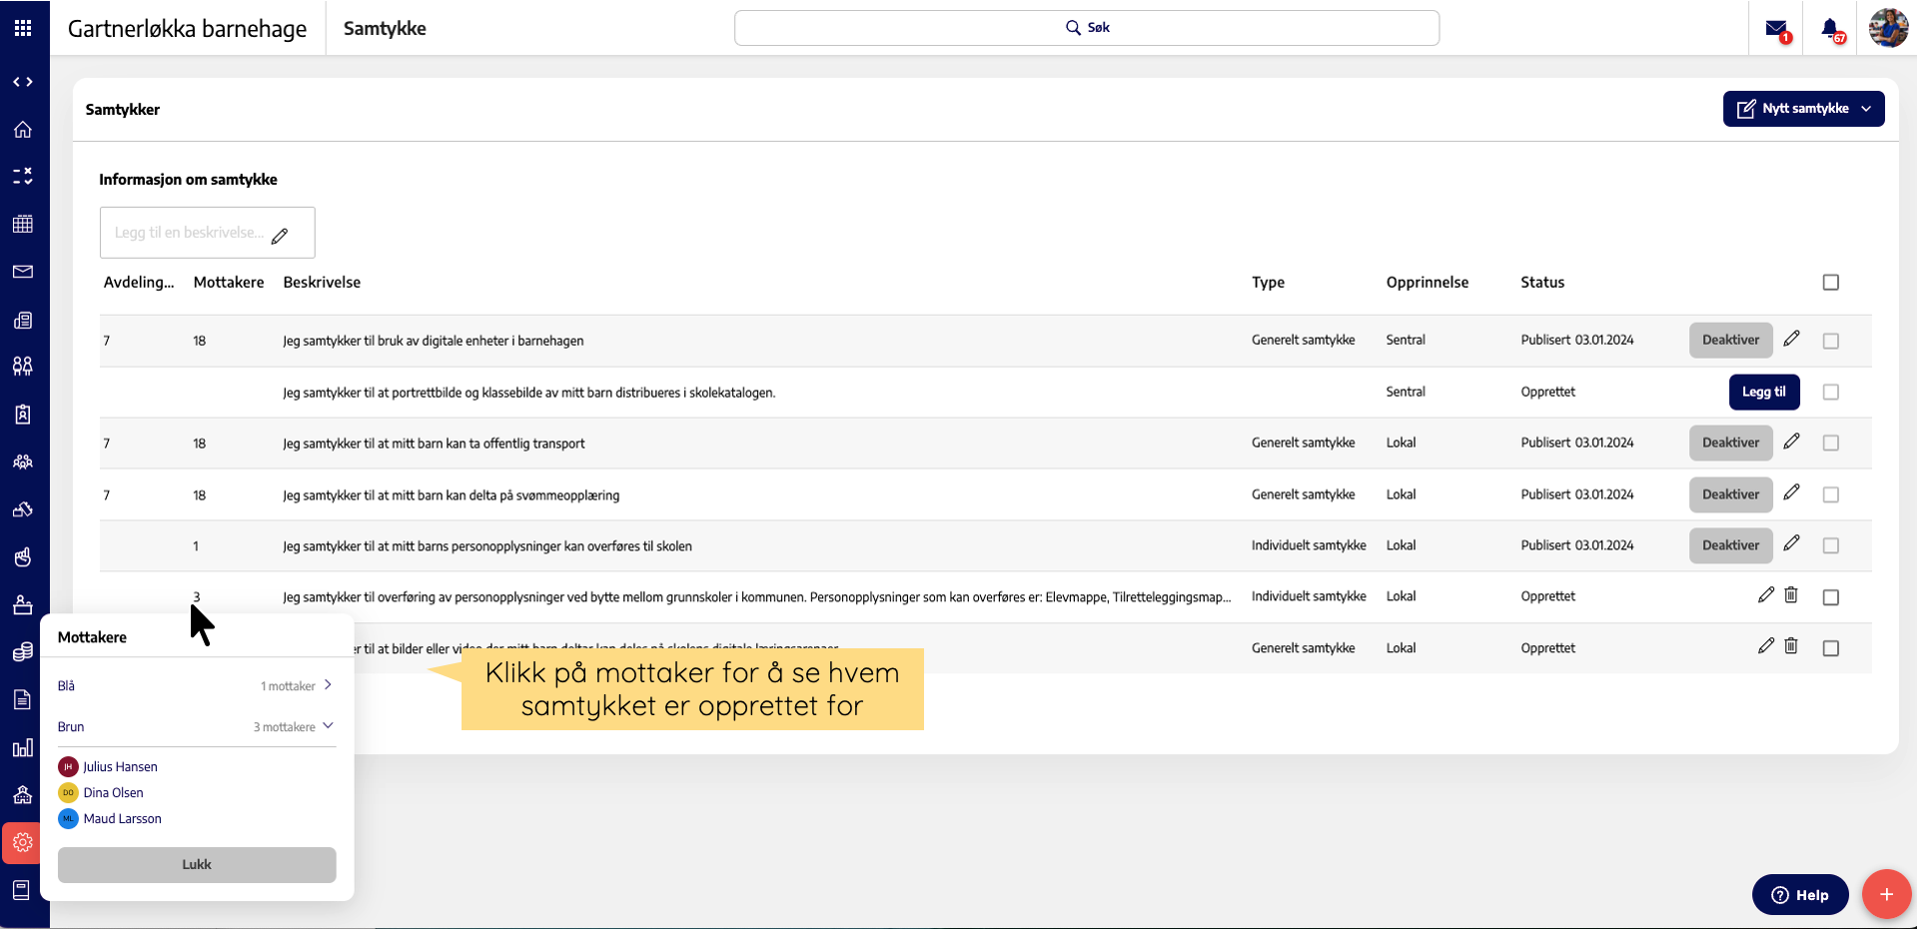Viewport: 1917px width, 929px height.
Task: Check the box for offentlig transport consent
Action: coord(1830,444)
